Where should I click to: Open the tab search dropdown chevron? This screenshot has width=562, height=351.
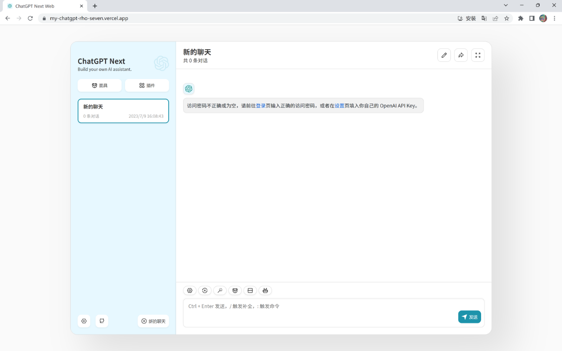coord(506,5)
